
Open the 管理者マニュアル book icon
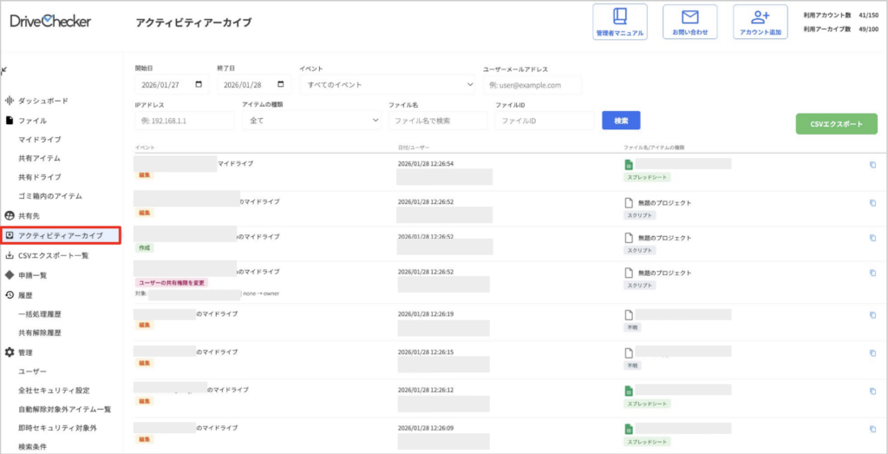pyautogui.click(x=619, y=17)
